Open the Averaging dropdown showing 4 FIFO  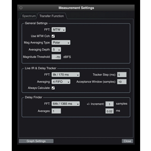pos(61,82)
